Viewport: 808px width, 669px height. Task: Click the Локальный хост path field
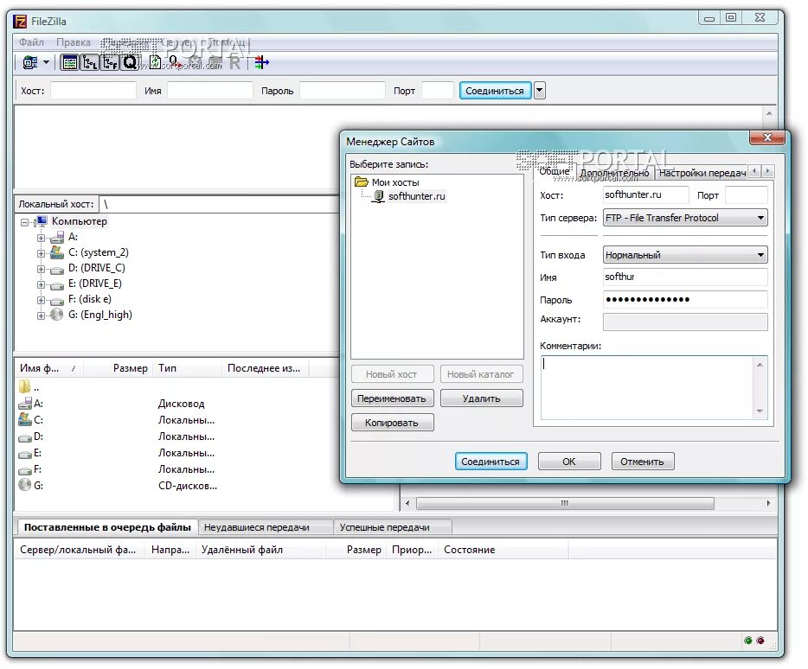pos(221,205)
